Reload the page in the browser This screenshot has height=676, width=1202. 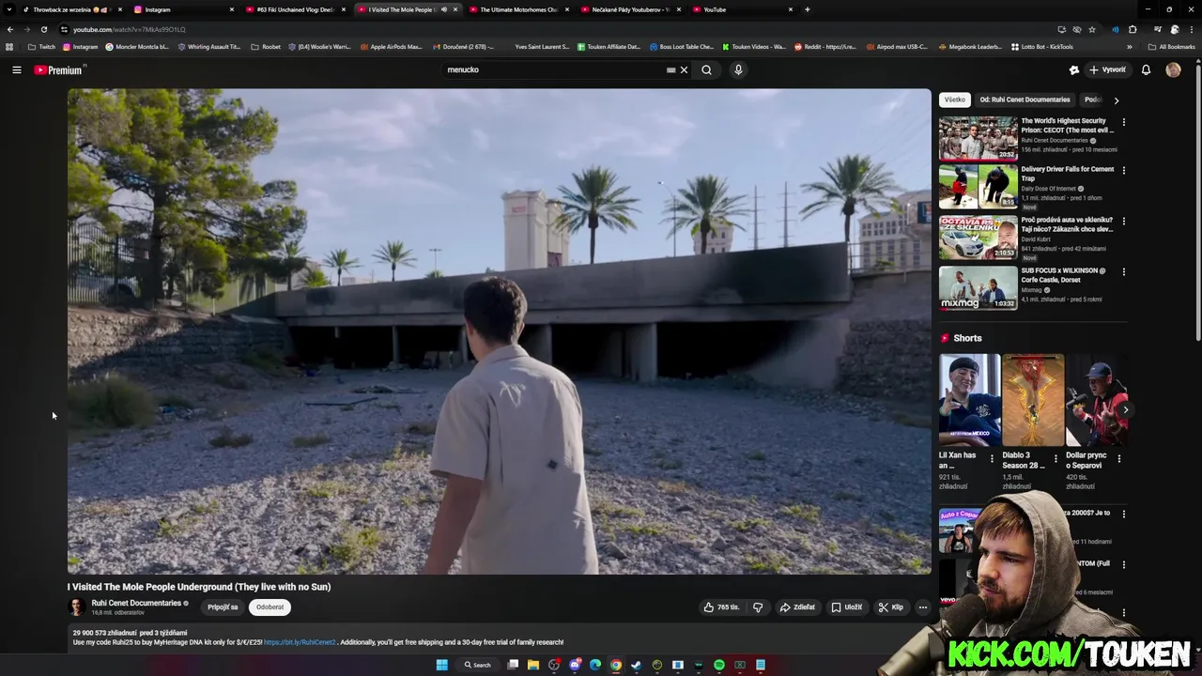tap(43, 29)
